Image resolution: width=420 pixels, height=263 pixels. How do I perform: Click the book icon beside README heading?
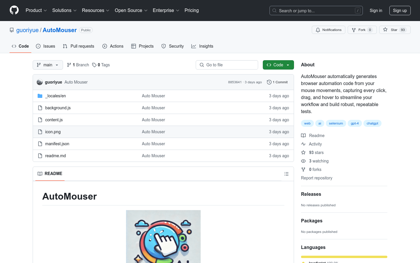click(40, 174)
